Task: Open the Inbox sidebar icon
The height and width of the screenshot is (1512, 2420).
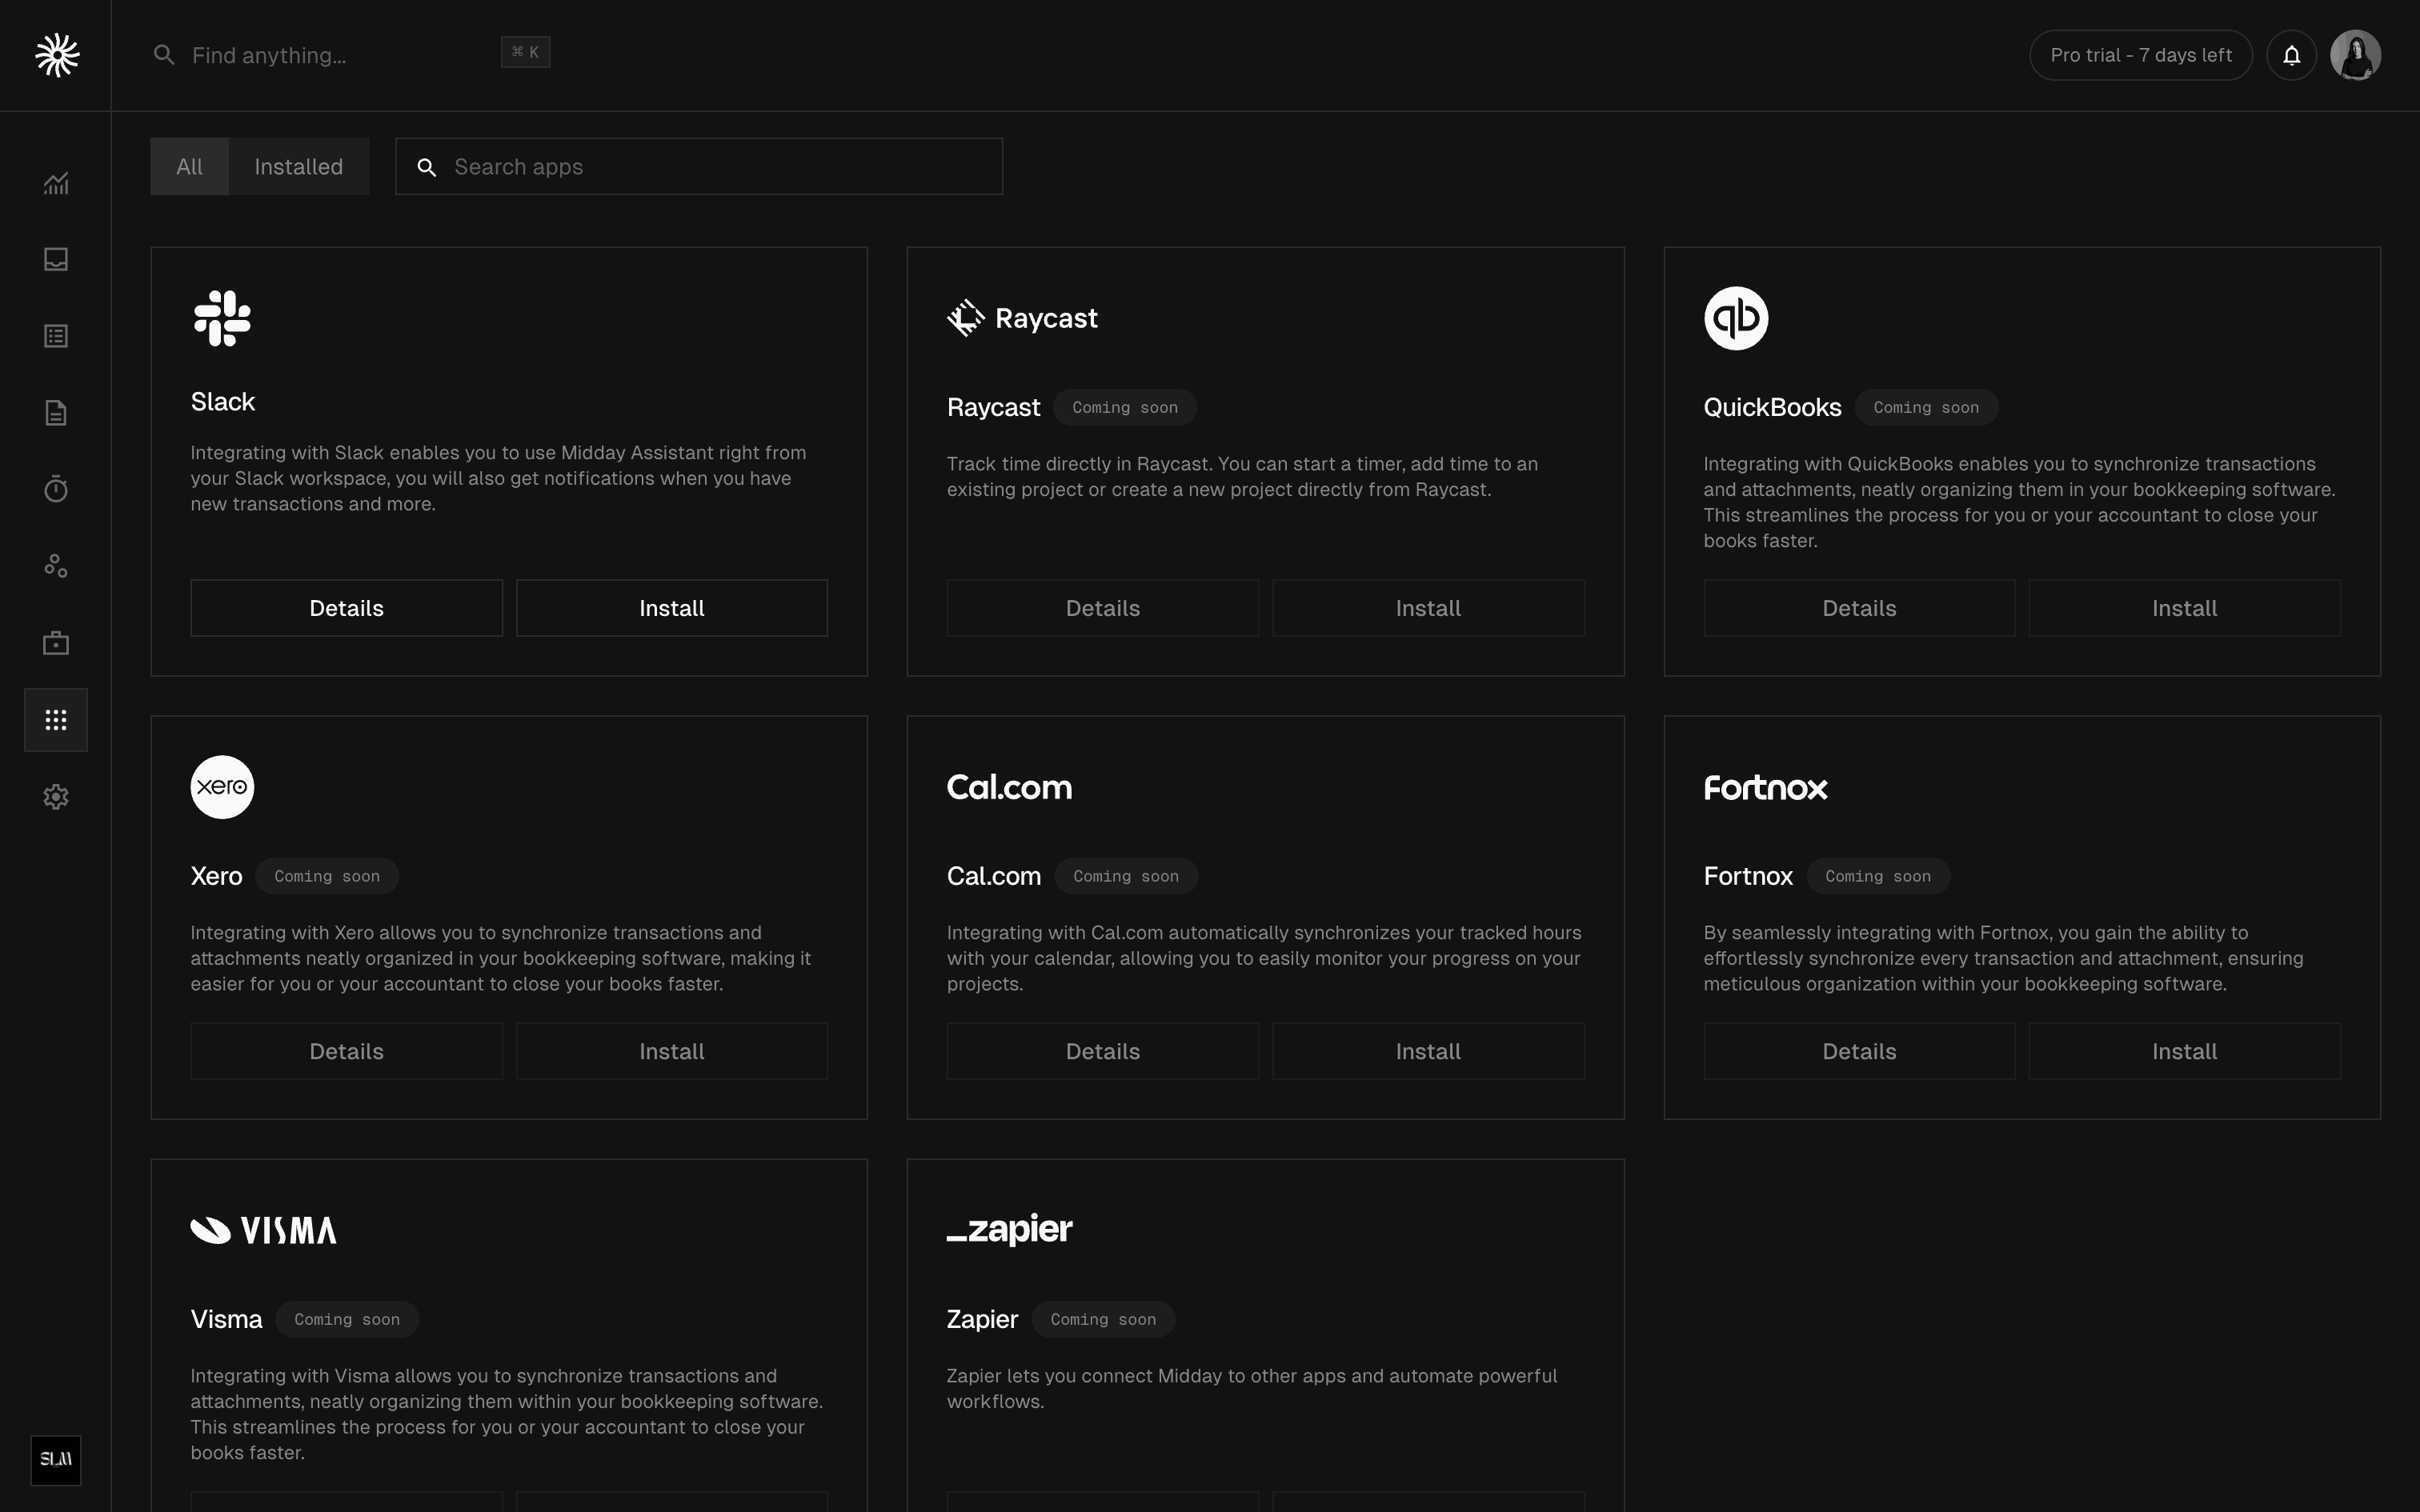Action: [x=56, y=260]
